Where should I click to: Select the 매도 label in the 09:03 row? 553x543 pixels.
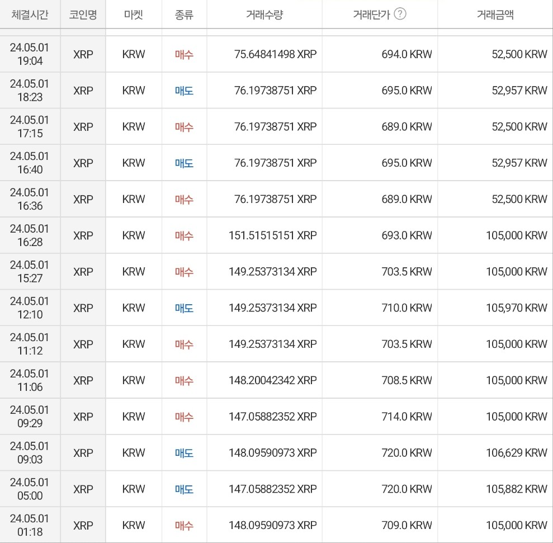184,453
